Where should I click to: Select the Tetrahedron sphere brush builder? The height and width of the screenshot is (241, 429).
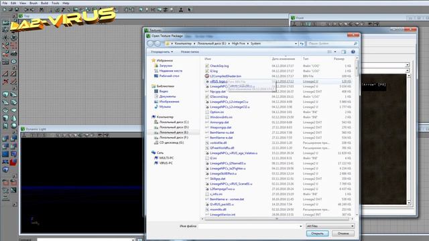coord(13,126)
